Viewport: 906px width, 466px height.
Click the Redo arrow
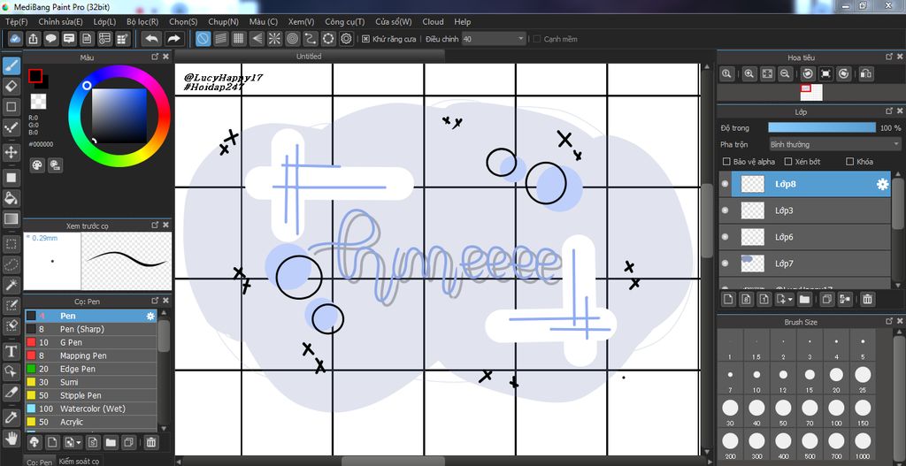[173, 39]
